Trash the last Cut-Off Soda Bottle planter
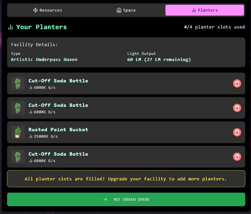This screenshot has height=214, width=251. (x=237, y=157)
